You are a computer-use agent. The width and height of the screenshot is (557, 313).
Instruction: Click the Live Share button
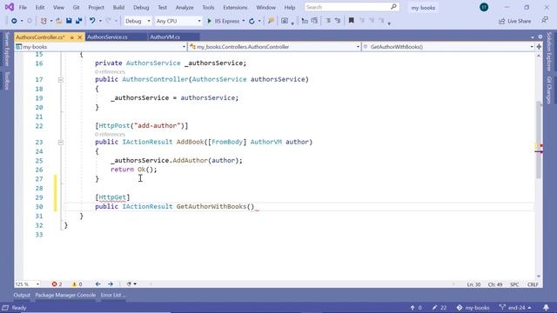click(x=514, y=21)
